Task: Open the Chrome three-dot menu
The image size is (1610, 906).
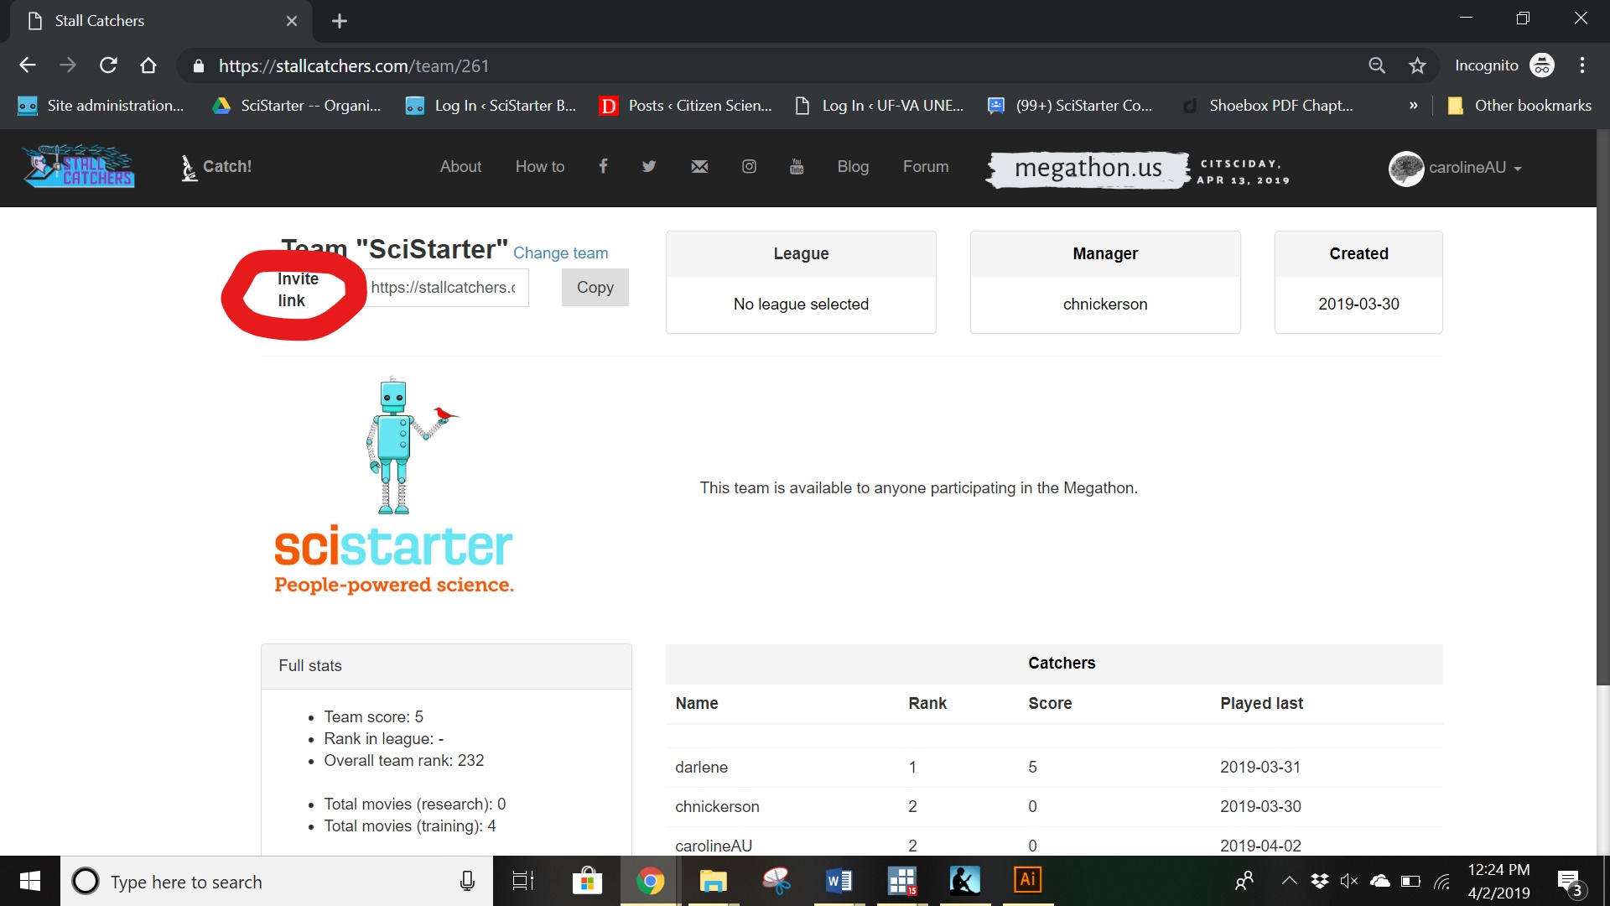Action: point(1582,65)
